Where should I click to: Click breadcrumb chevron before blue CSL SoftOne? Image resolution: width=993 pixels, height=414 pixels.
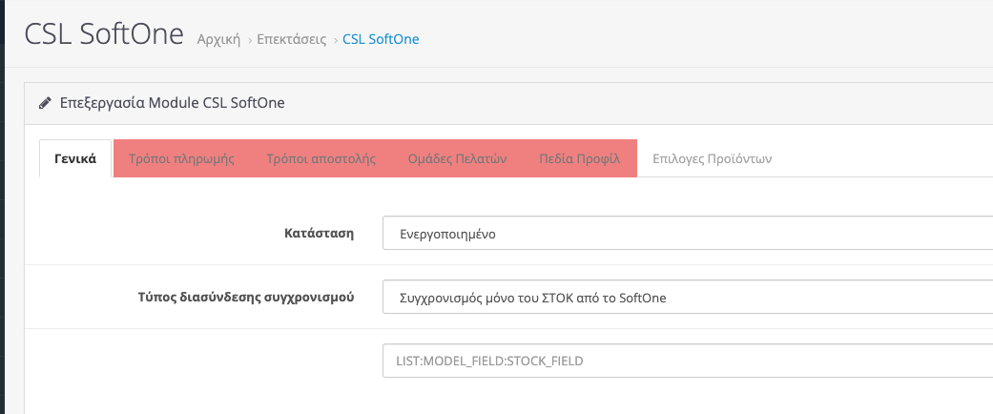point(336,40)
